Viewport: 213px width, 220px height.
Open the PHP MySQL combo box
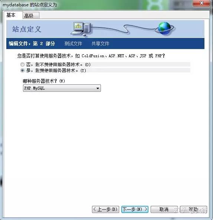pyautogui.click(x=62, y=88)
